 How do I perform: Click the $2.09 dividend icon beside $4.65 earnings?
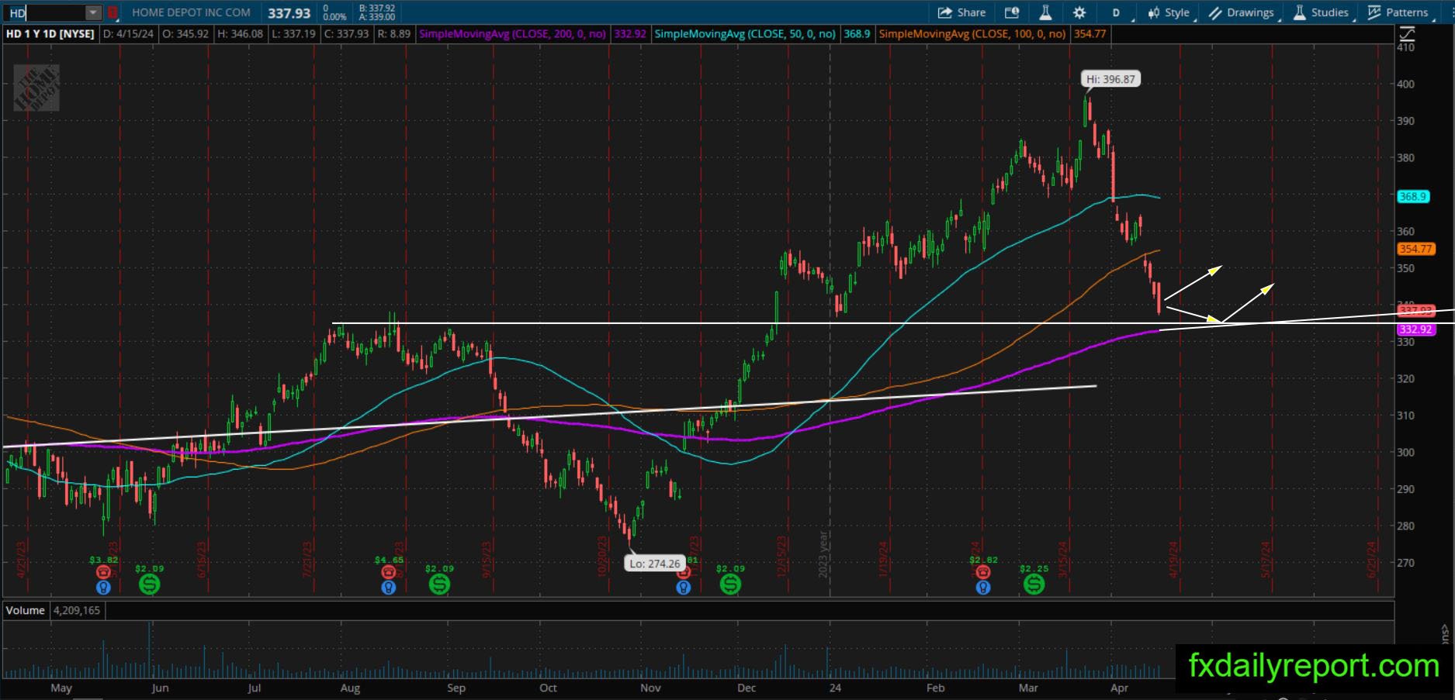pos(439,584)
